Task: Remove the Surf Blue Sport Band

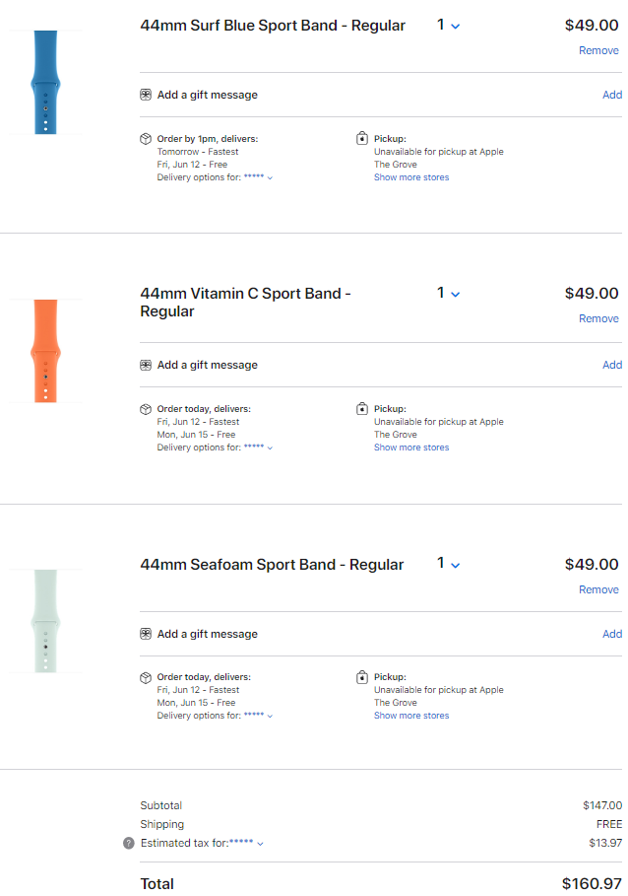Action: 598,50
